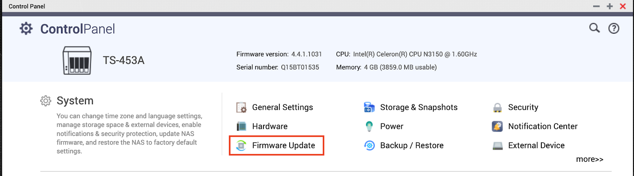Click the Power lightbulb icon
The height and width of the screenshot is (176, 634).
pyautogui.click(x=369, y=126)
